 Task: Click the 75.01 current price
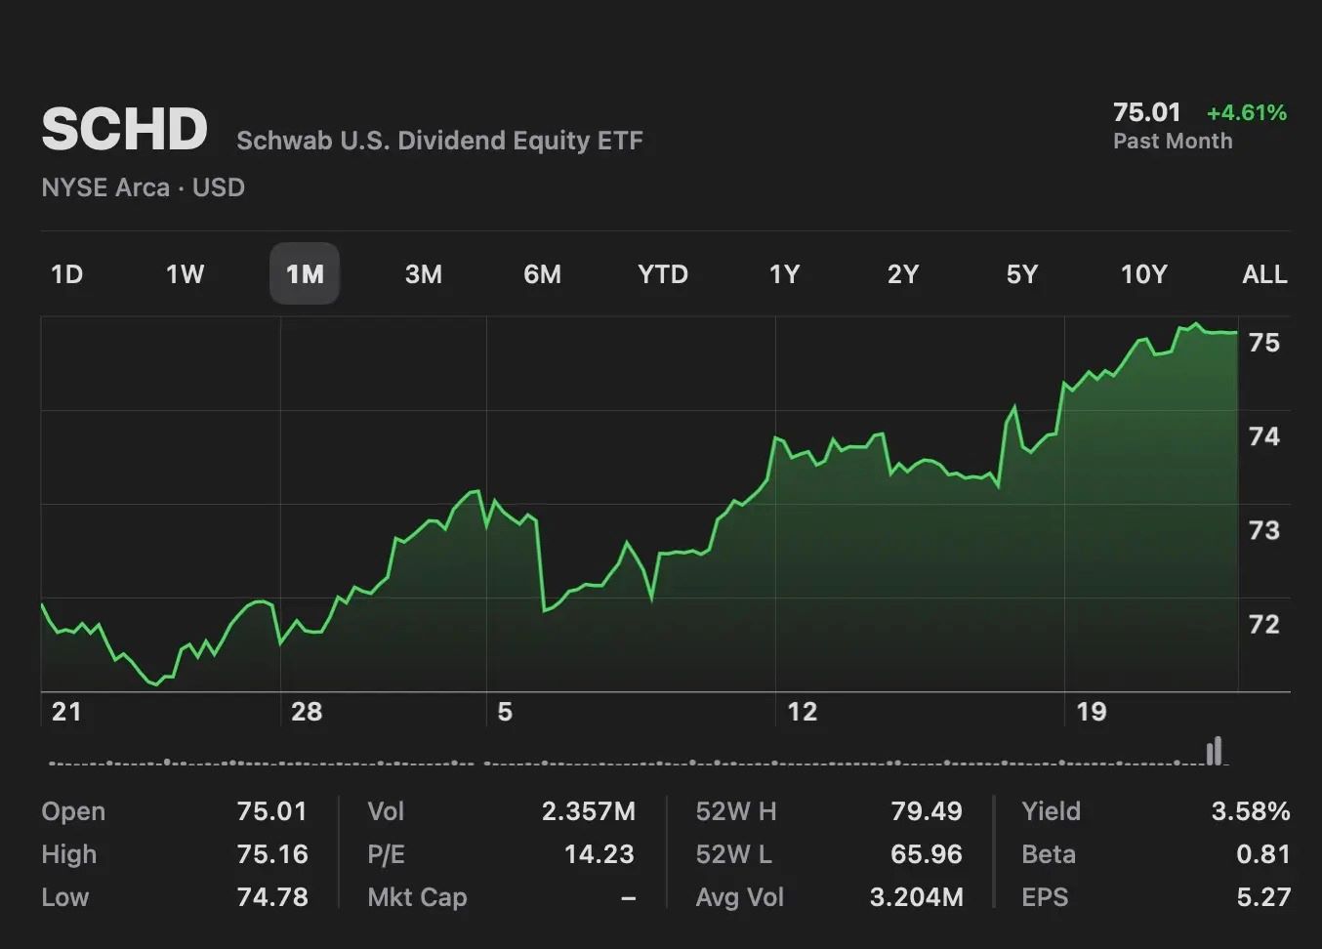pos(1146,112)
